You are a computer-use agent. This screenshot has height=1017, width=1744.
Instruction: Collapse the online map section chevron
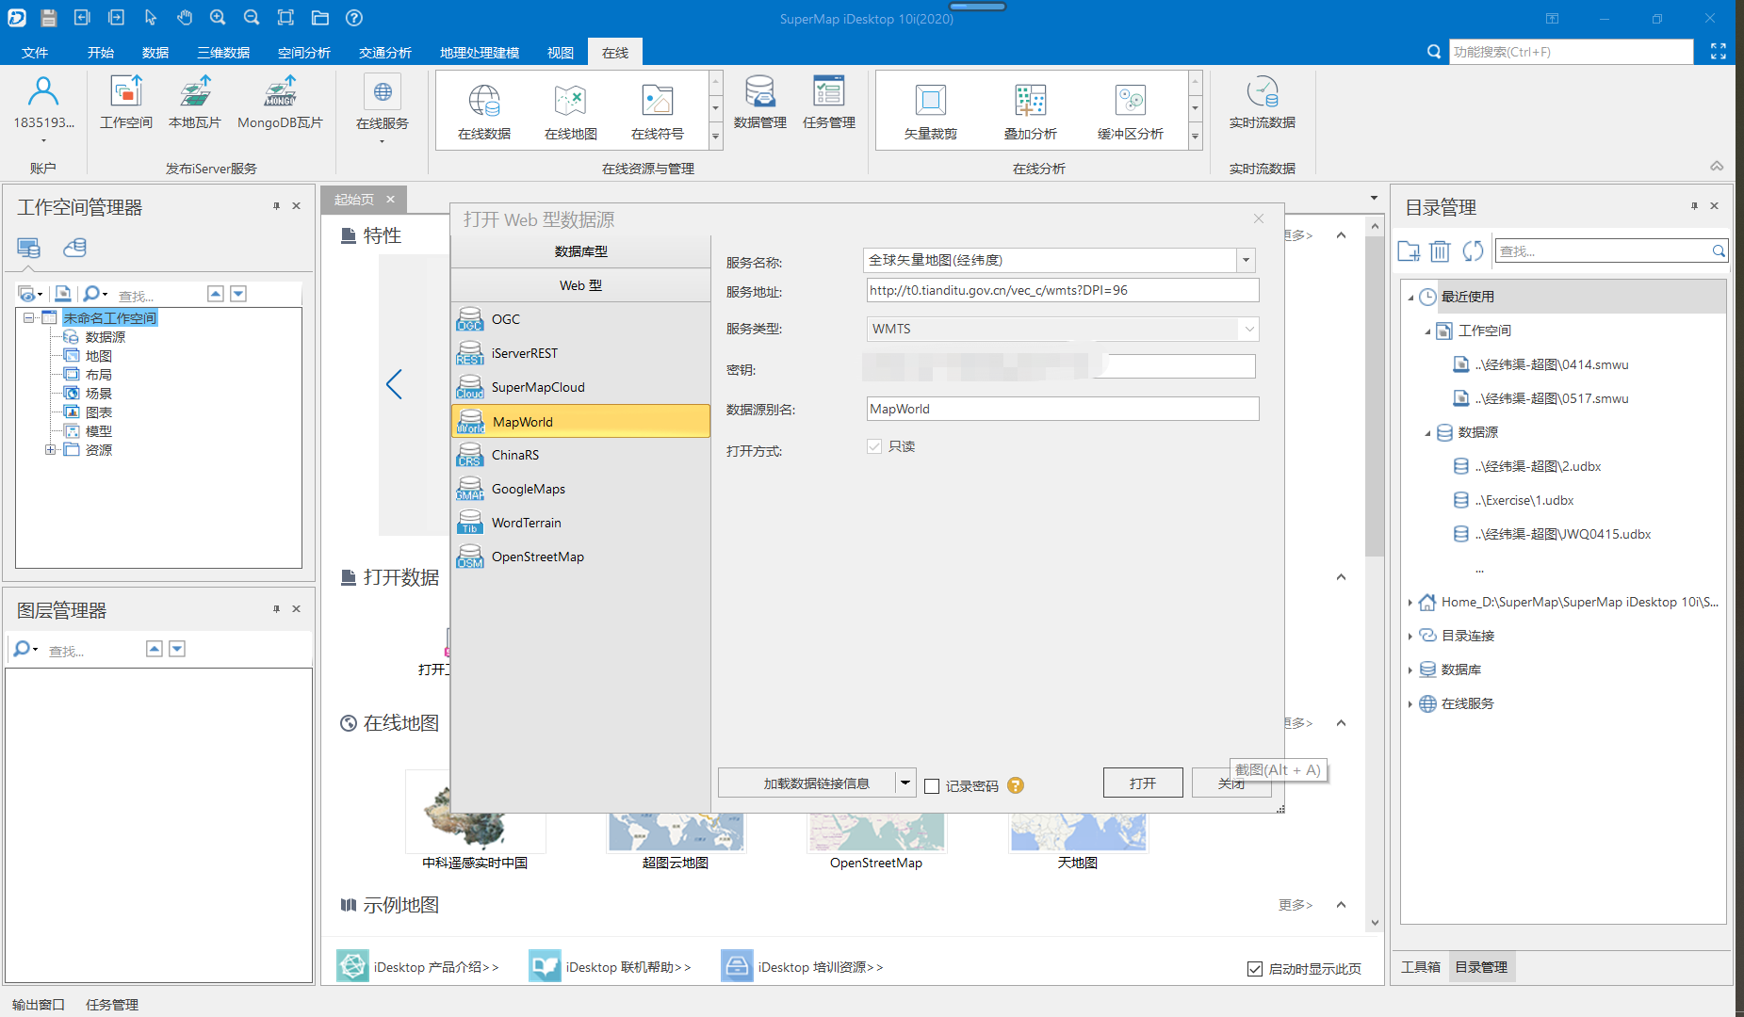1341,723
